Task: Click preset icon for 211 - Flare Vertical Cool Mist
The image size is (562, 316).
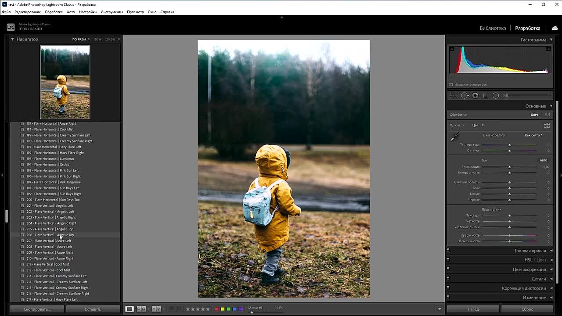Action: (23, 264)
